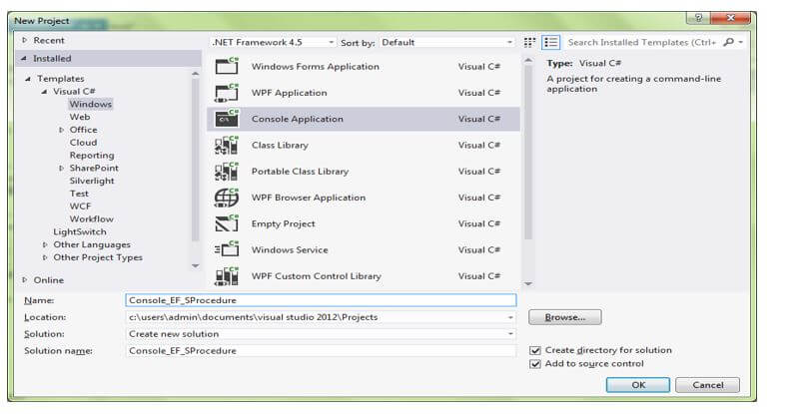Click the template list scroll down arrow
Screen dimensions: 804x414
coord(528,283)
